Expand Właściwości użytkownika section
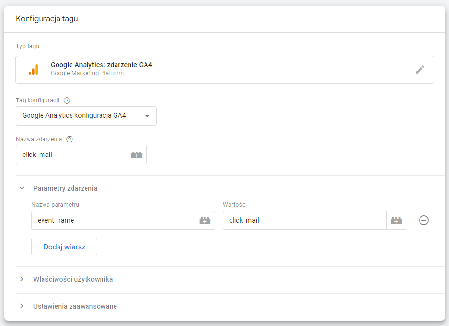The image size is (449, 326). click(22, 279)
